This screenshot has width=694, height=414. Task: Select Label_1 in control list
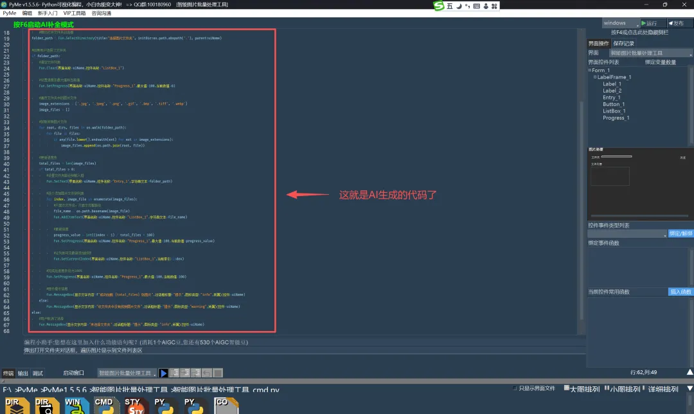coord(612,84)
